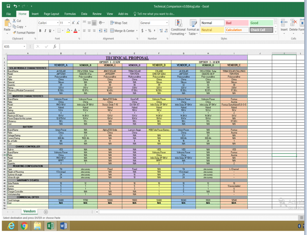307x235 pixels.
Task: Decrease font size with the small A
Action: [78, 23]
